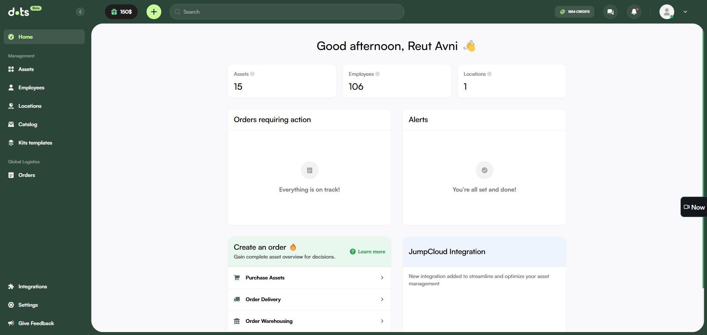Open the Order Warehousing option
Viewport: 707px width, 335px height.
269,321
